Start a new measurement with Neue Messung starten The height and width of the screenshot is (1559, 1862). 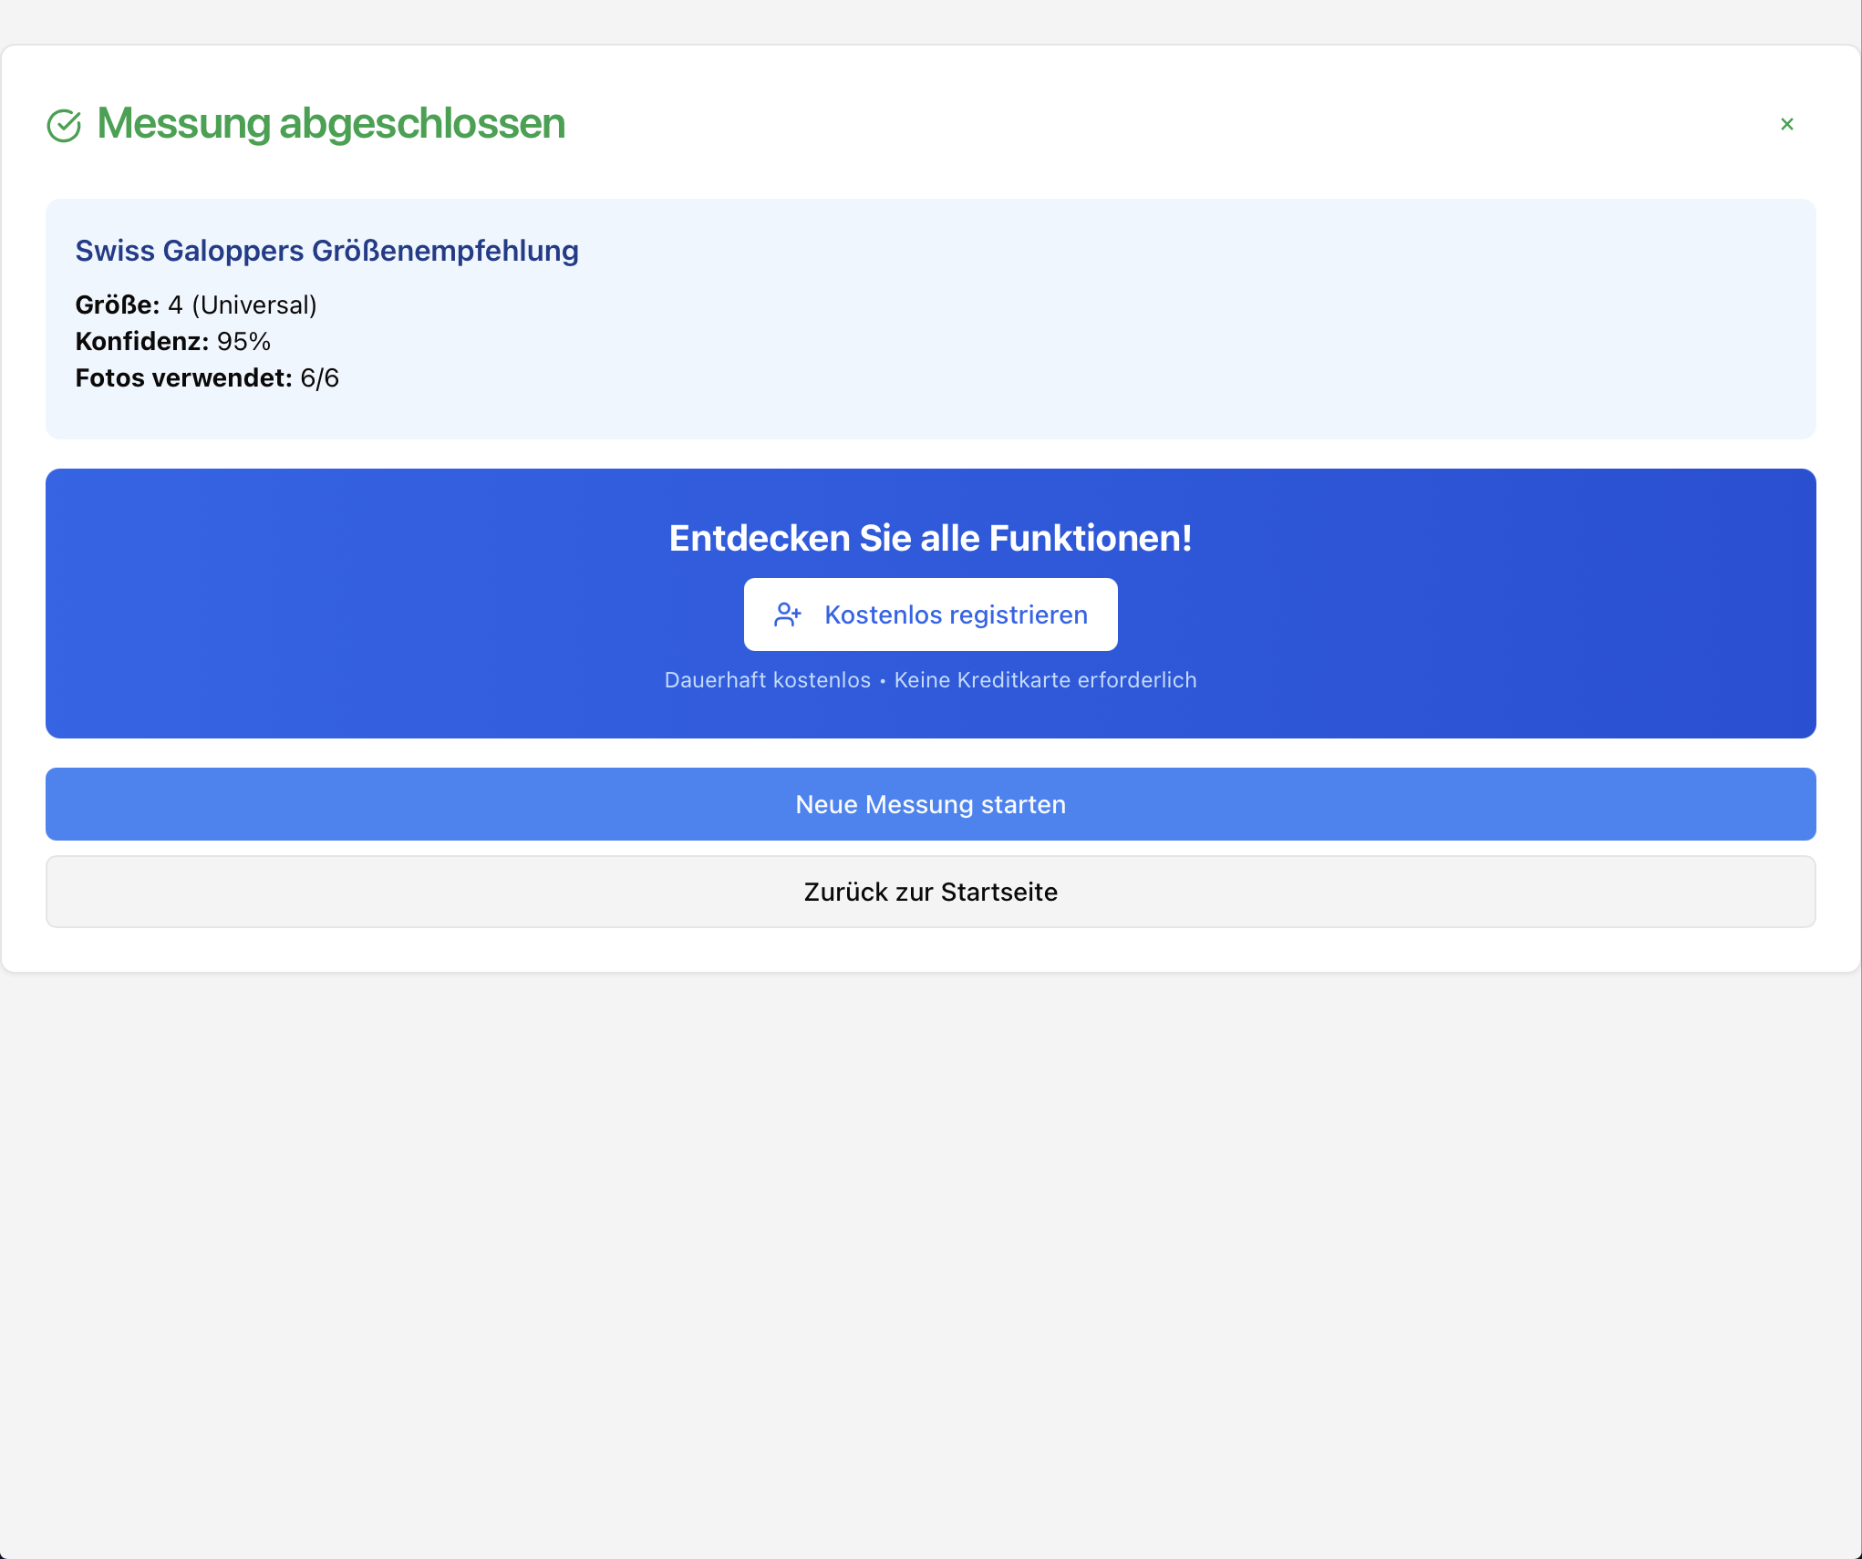[x=930, y=804]
